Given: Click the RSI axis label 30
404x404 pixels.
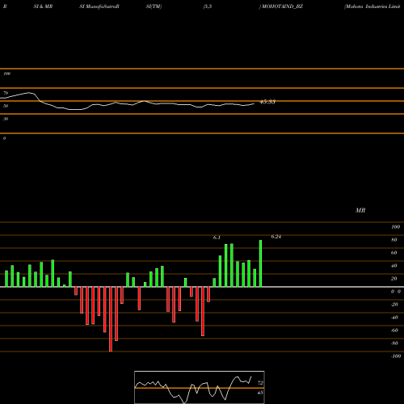Looking at the screenshot, I should 6,119.
